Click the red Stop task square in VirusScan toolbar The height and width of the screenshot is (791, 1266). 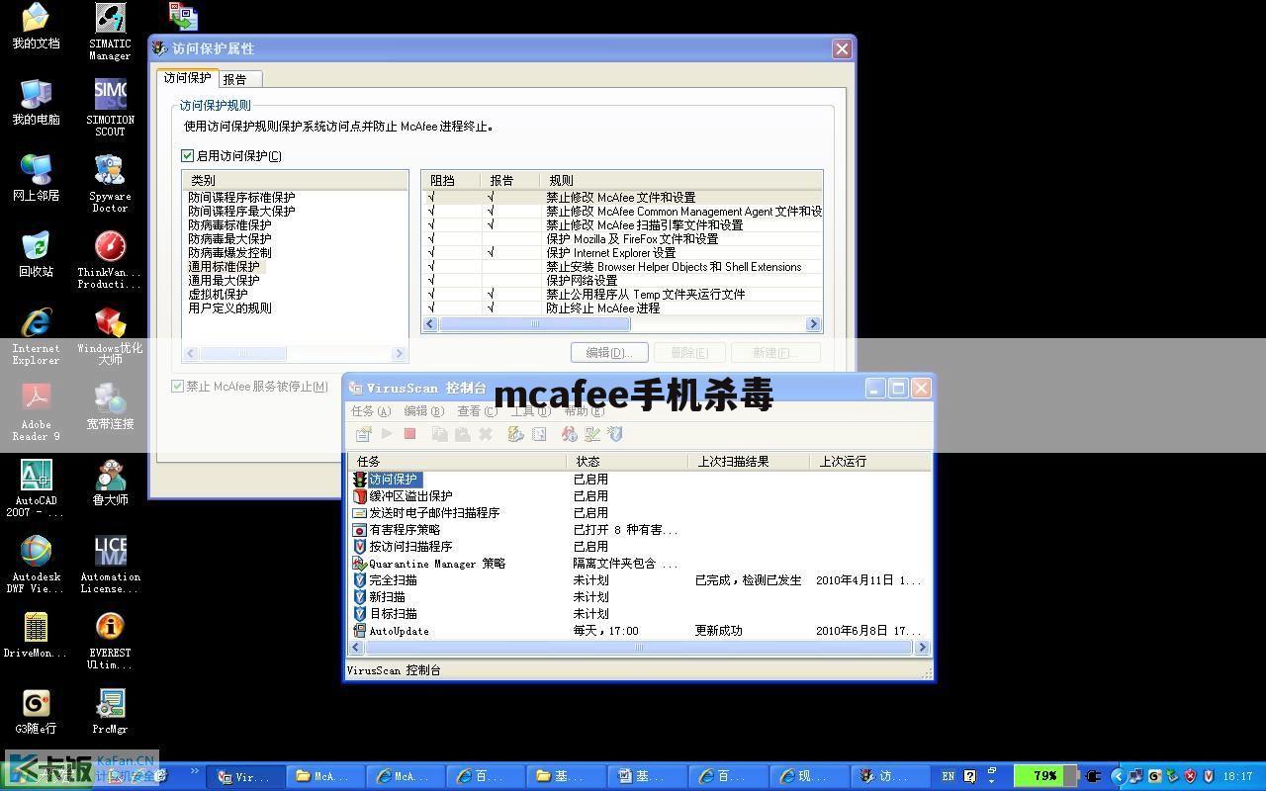coord(409,434)
